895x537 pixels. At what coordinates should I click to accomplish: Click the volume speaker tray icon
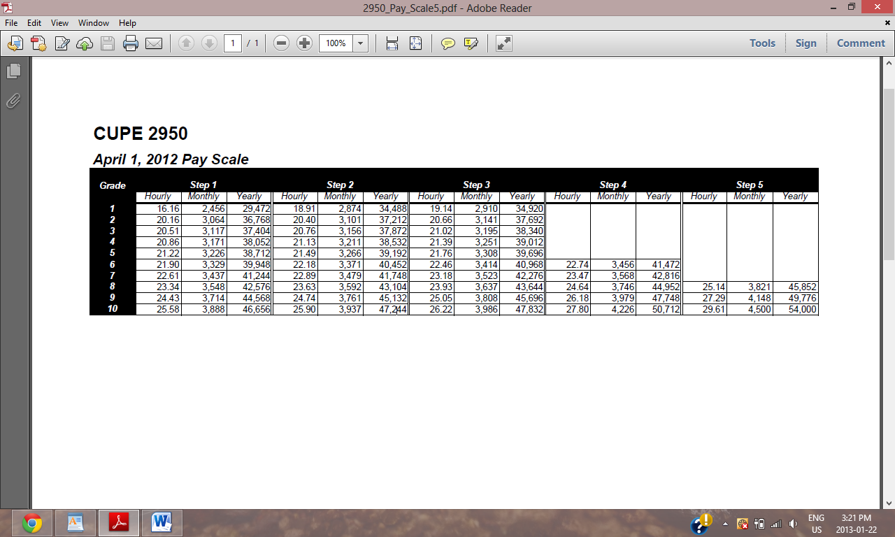pos(793,524)
